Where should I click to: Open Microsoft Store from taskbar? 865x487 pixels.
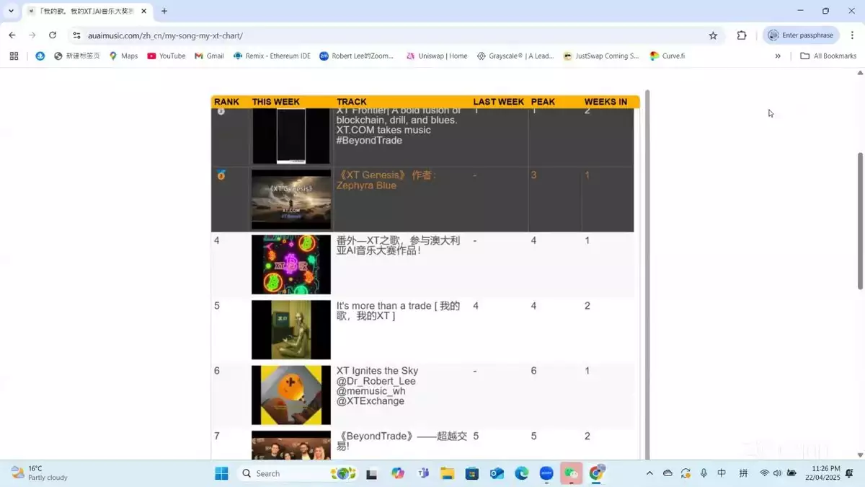[472, 473]
